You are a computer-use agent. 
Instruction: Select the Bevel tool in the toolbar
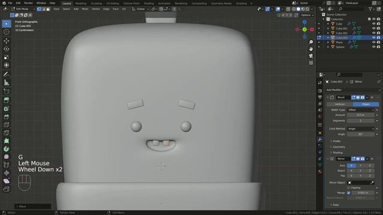(x=7, y=117)
